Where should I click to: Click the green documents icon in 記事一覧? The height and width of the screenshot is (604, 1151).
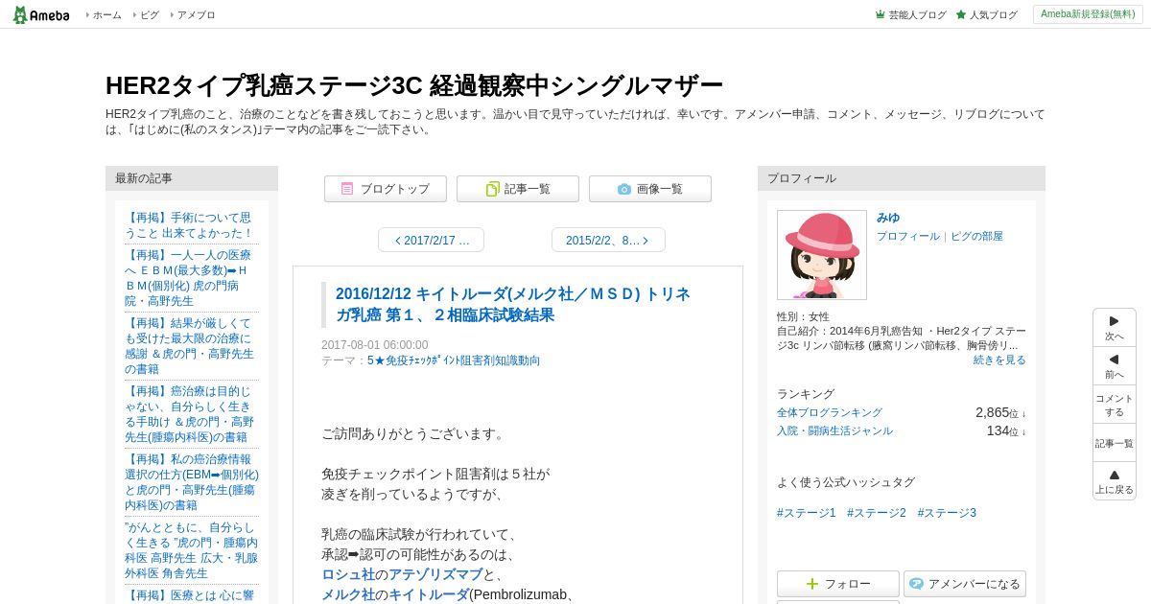(x=492, y=189)
